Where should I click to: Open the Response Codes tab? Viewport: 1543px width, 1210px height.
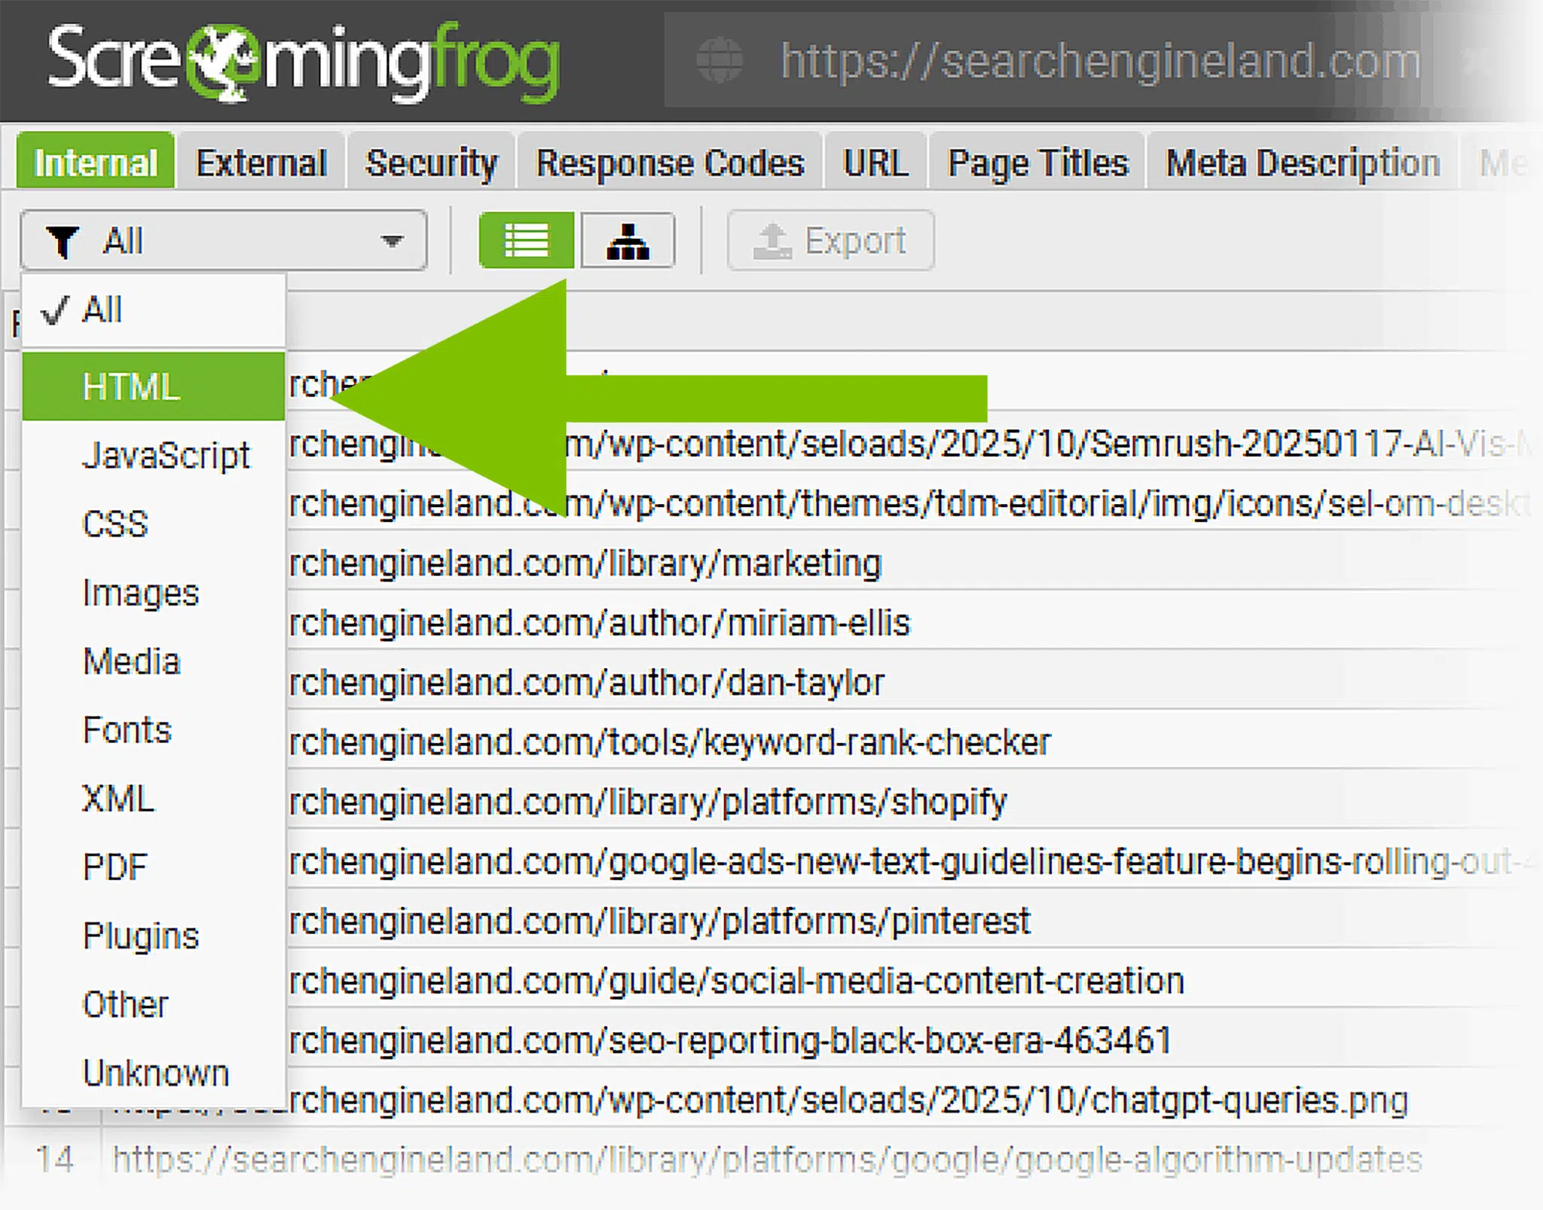[x=670, y=162]
